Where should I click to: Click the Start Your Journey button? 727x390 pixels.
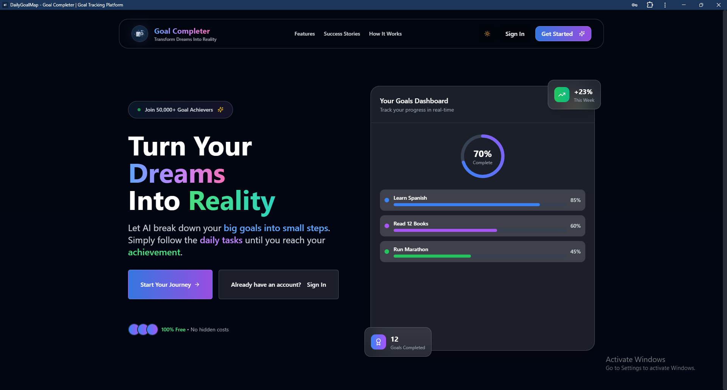(x=170, y=284)
